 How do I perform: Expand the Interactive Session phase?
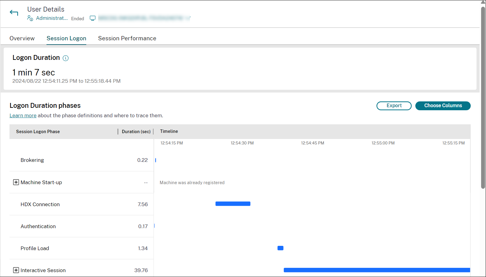point(16,270)
